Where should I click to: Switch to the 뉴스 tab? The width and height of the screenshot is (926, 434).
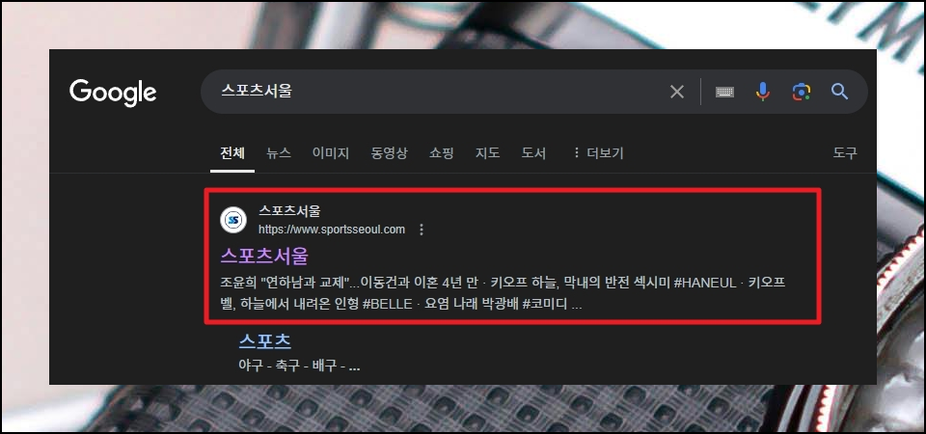[x=278, y=153]
